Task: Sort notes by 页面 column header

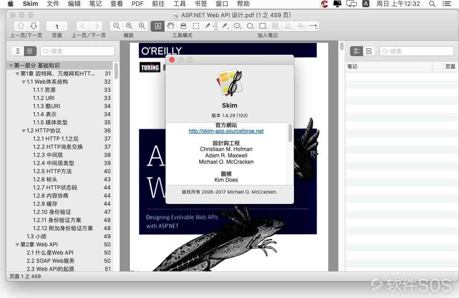Action: (x=450, y=66)
